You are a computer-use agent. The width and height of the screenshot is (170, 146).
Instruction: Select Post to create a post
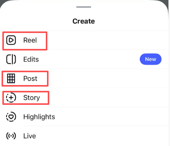pos(30,78)
